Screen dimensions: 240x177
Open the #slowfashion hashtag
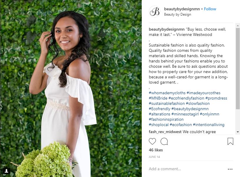pyautogui.click(x=198, y=103)
